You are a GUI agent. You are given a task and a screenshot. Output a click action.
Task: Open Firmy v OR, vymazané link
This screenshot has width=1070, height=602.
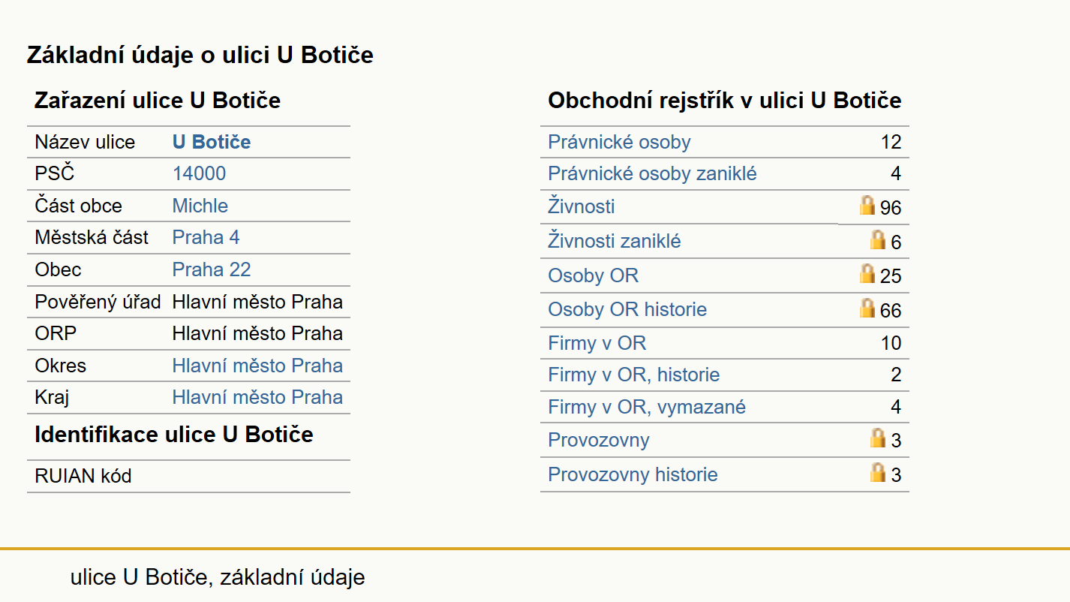[647, 408]
